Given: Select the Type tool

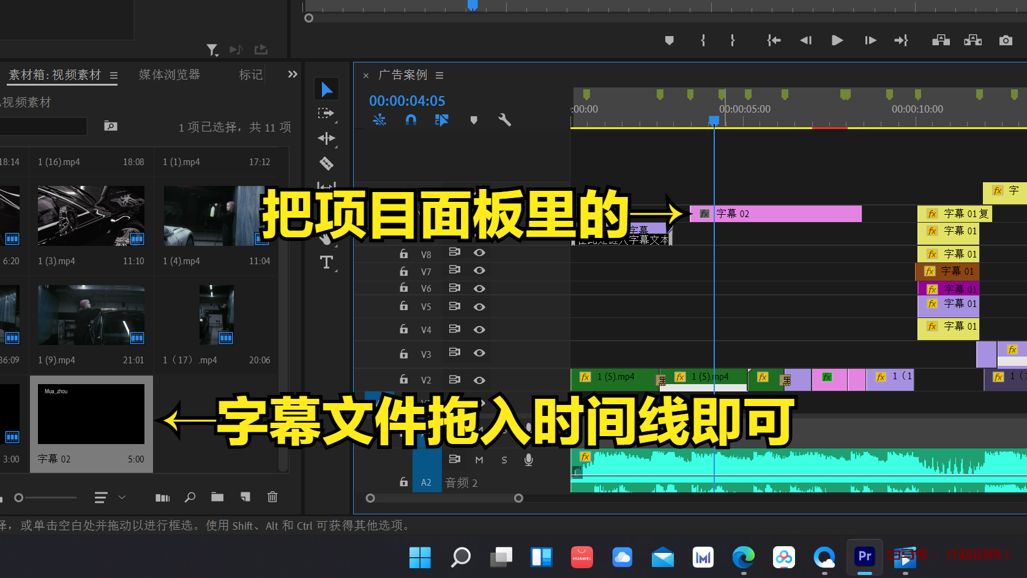Looking at the screenshot, I should click(x=326, y=262).
